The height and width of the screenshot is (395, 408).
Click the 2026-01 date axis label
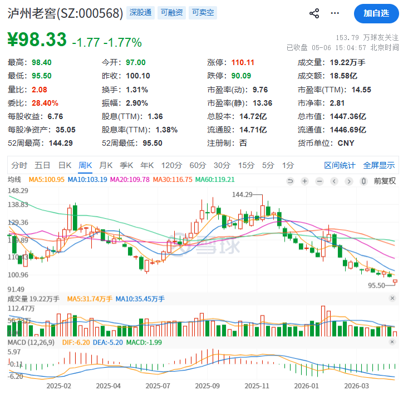(x=306, y=386)
